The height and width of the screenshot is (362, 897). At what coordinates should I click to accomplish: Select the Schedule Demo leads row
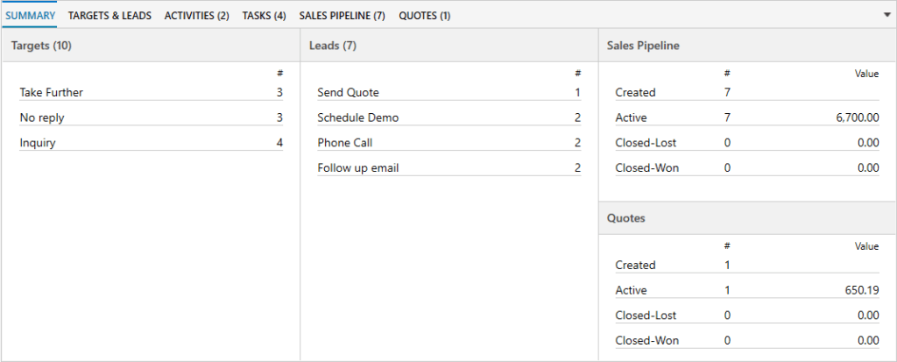[x=449, y=117]
